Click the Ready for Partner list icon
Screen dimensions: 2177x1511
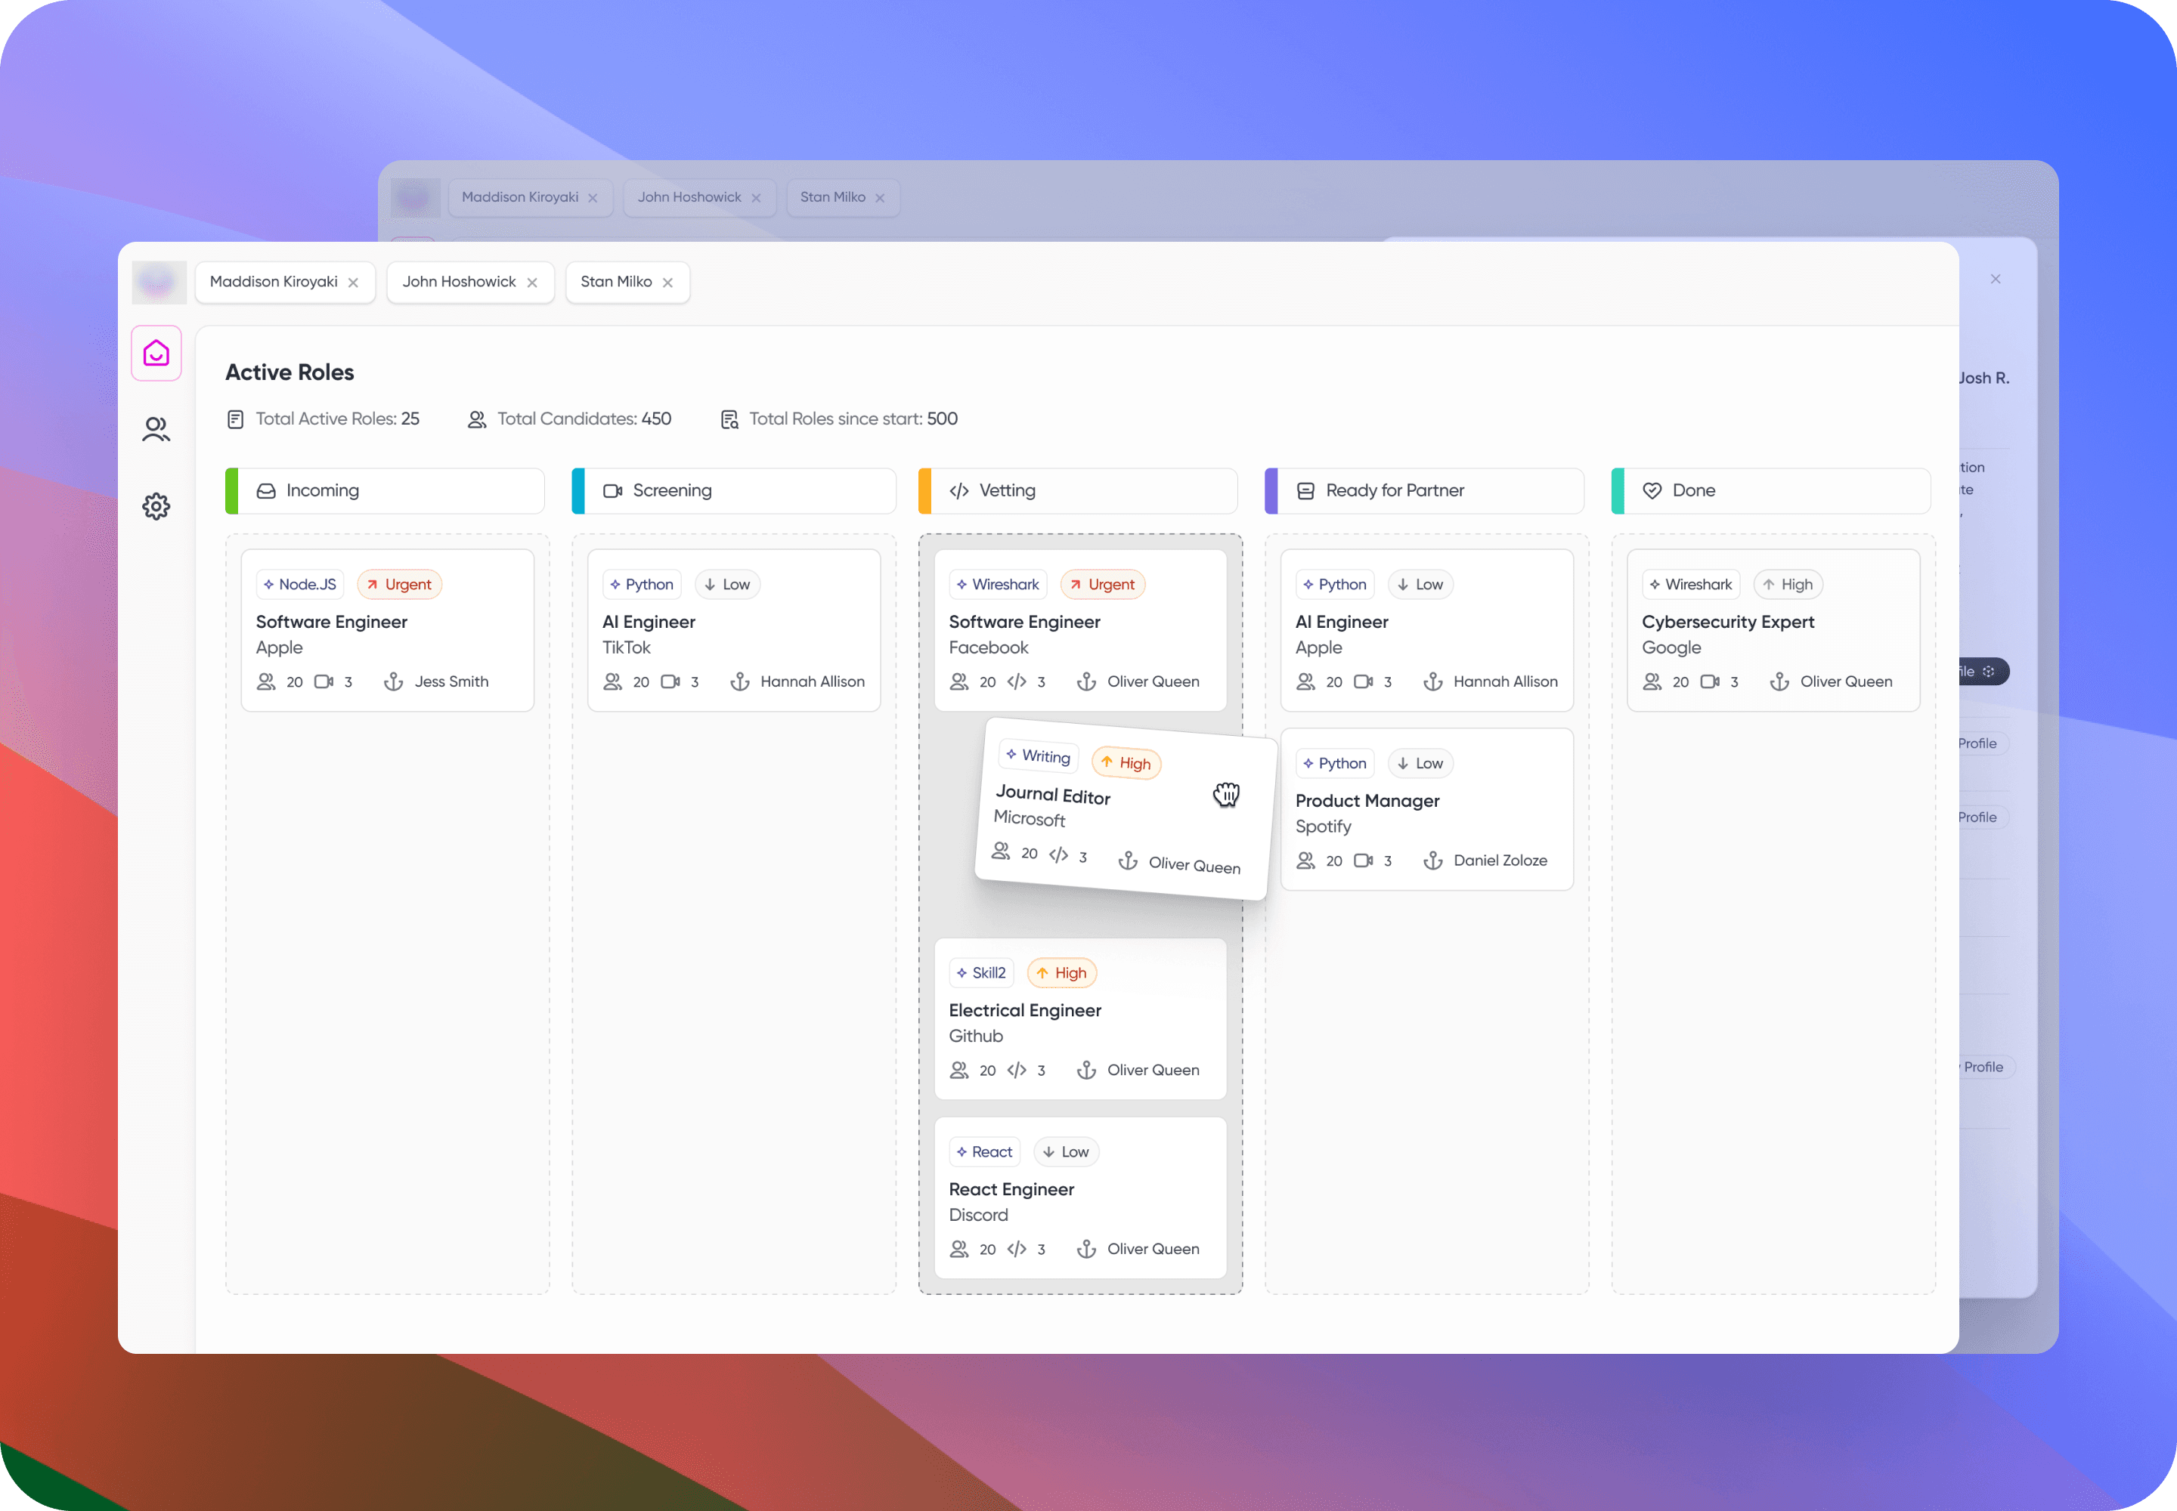[1305, 490]
